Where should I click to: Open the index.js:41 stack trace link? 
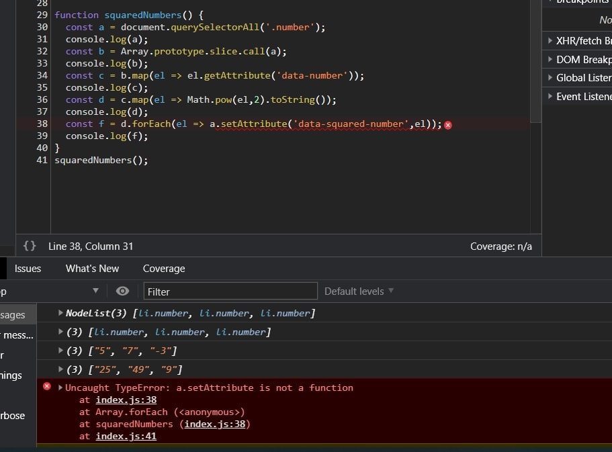126,437
